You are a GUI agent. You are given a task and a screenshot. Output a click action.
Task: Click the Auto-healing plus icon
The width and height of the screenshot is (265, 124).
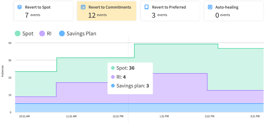point(210,7)
